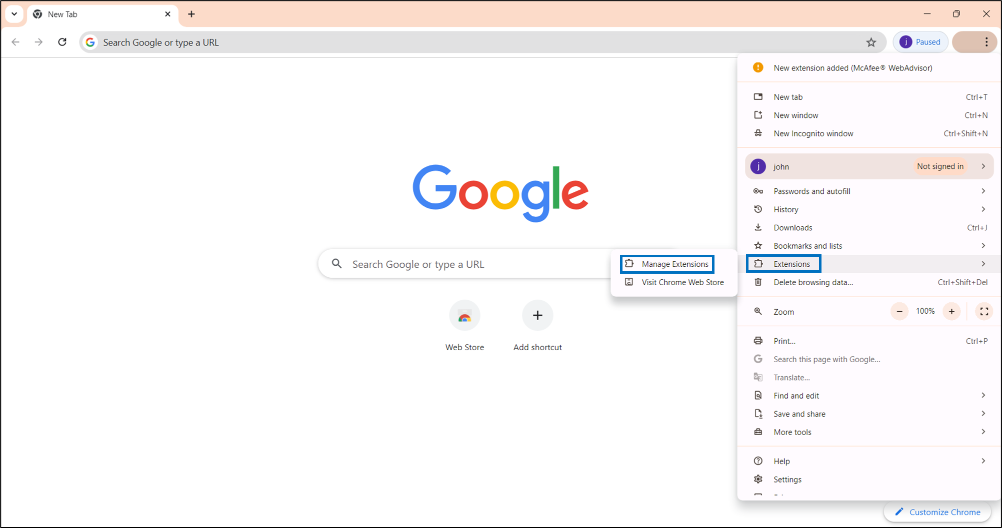Select Visit Chrome Web Store
Image resolution: width=1002 pixels, height=528 pixels.
(x=674, y=282)
